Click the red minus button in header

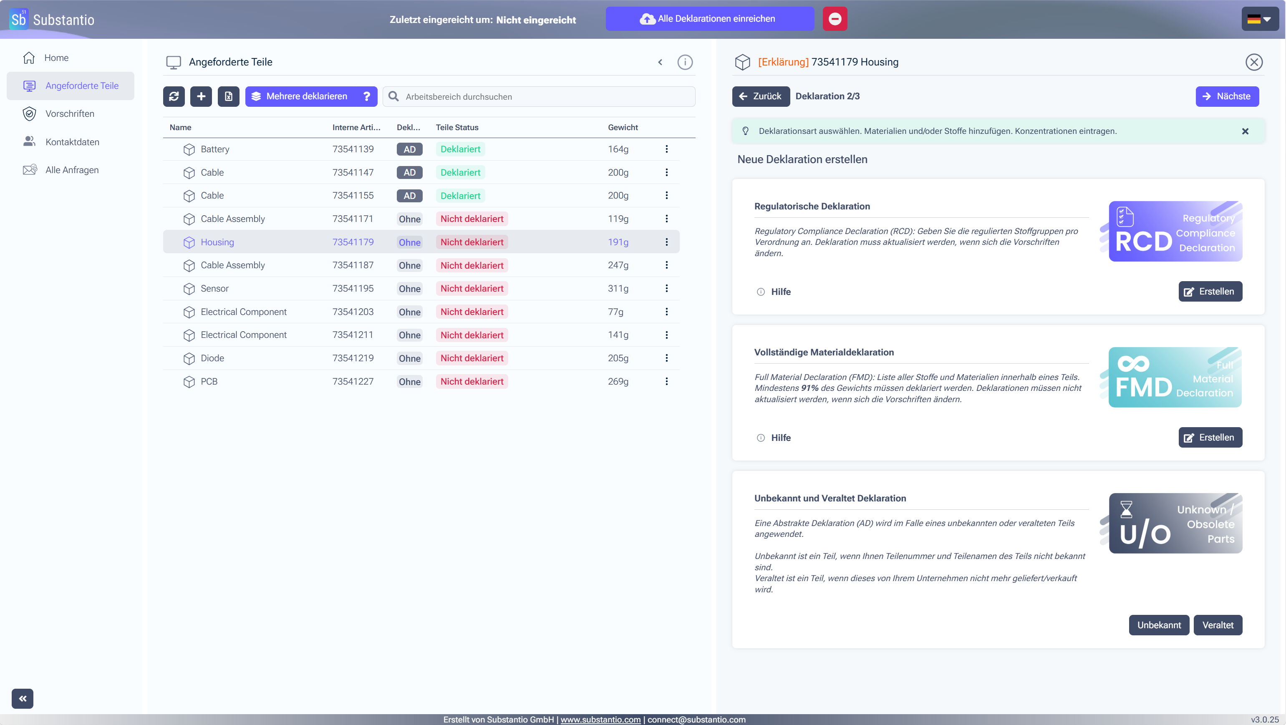pyautogui.click(x=835, y=19)
